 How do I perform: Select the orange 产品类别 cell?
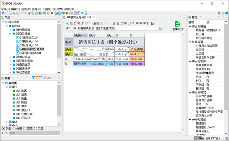click(x=137, y=49)
